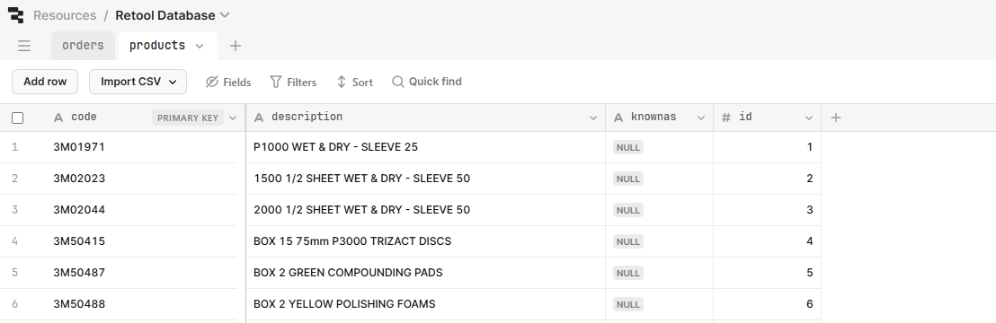Open the products tab chevron menu
The width and height of the screenshot is (996, 323).
(200, 46)
